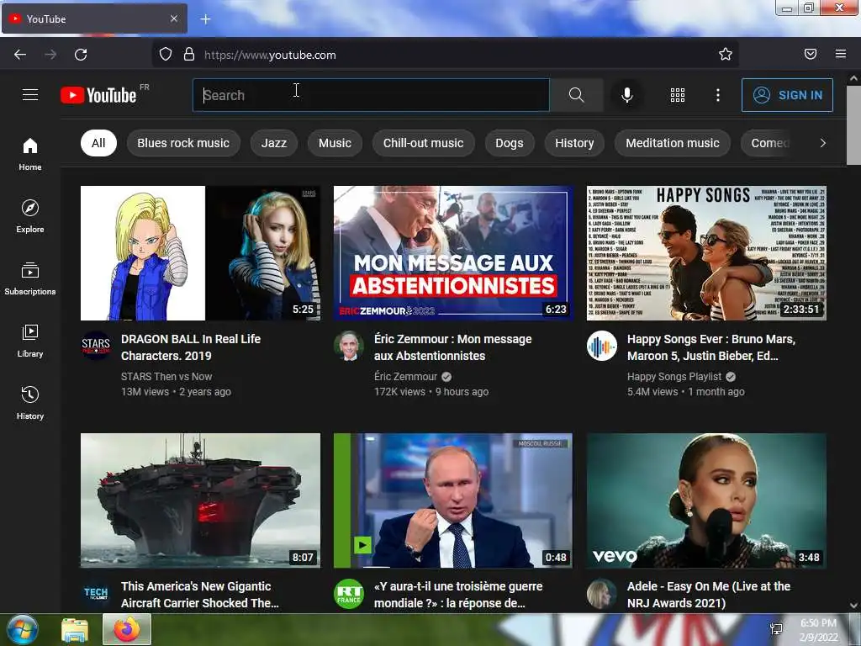
Task: Click the RT France channel avatar
Action: tap(349, 593)
